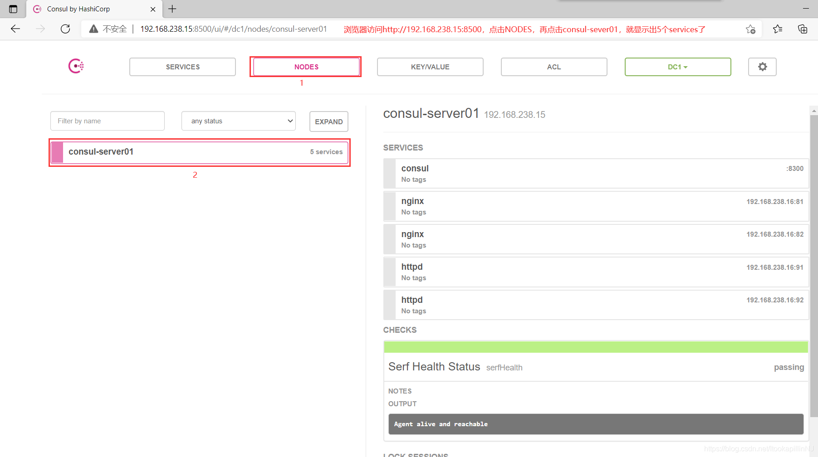Click the Consul logo icon
This screenshot has height=457, width=818.
[76, 66]
